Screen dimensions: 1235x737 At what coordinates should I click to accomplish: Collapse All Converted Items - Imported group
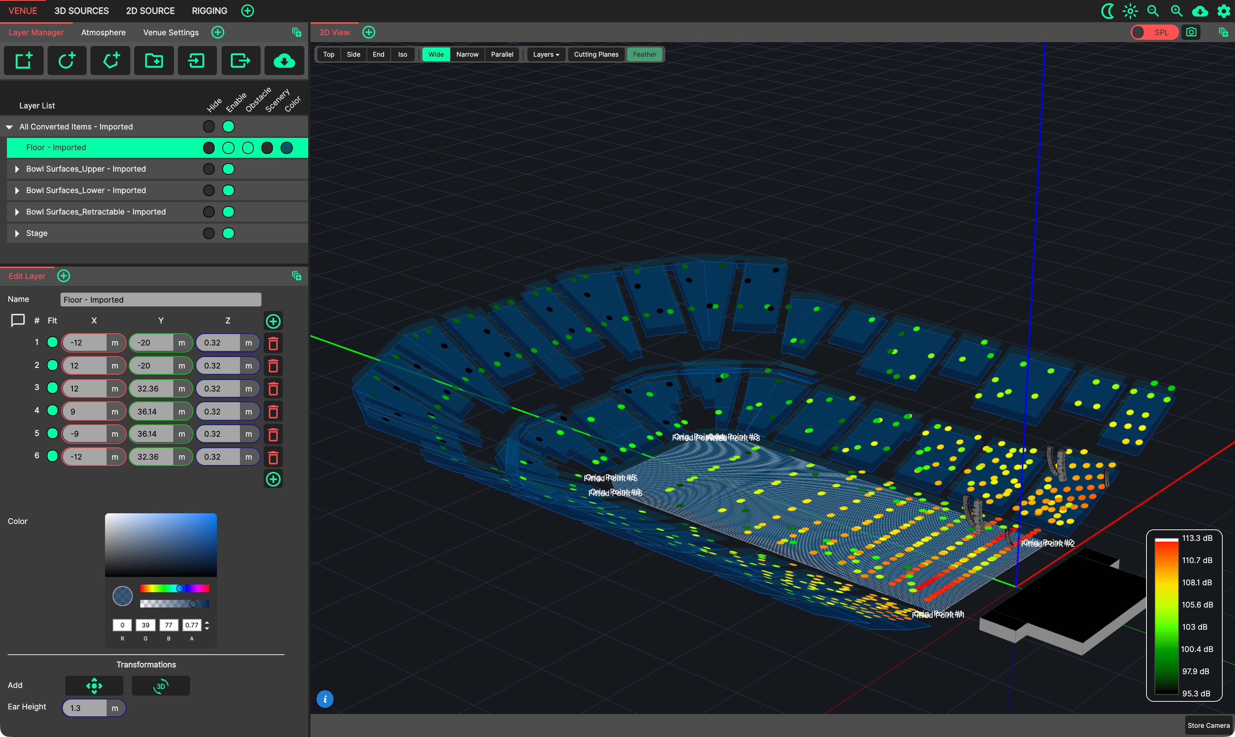tap(10, 127)
